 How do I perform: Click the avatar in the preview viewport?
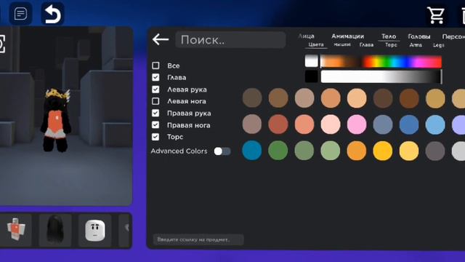coord(56,120)
